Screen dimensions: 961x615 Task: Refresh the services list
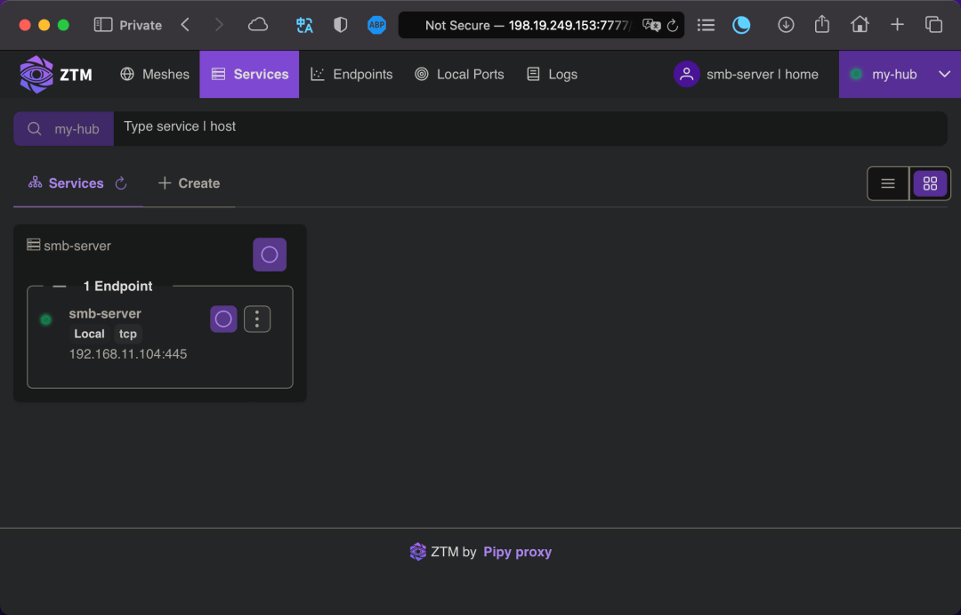pos(121,183)
